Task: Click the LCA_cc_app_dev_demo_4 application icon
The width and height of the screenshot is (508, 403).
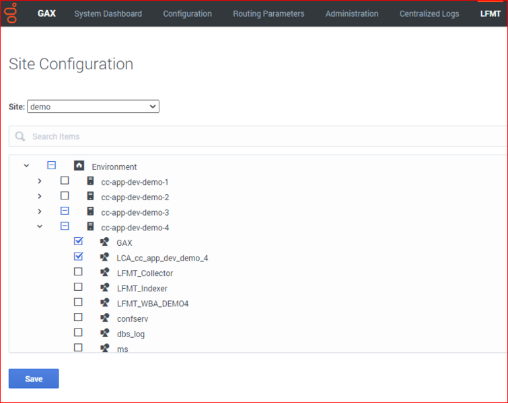Action: tap(104, 257)
